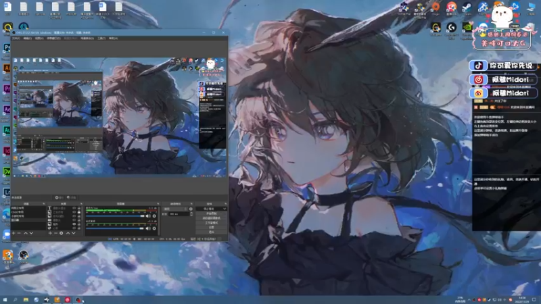
Task: Open the scene transition type dropdown
Action: point(174,209)
